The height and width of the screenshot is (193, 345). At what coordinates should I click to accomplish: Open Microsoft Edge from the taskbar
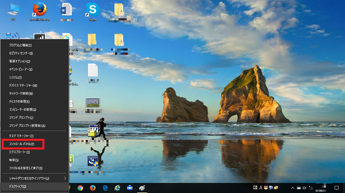pyautogui.click(x=105, y=188)
